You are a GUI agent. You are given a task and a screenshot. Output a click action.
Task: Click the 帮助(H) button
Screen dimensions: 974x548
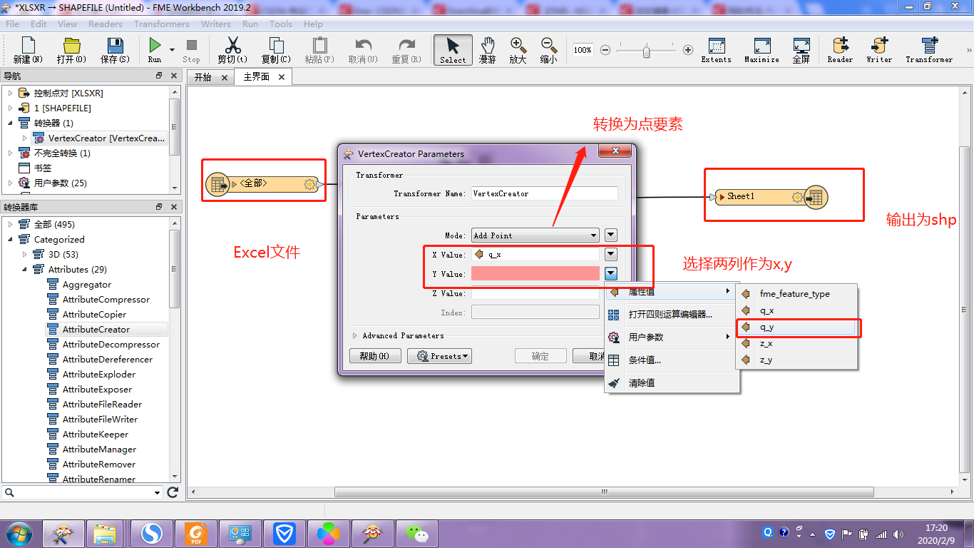[x=375, y=356]
